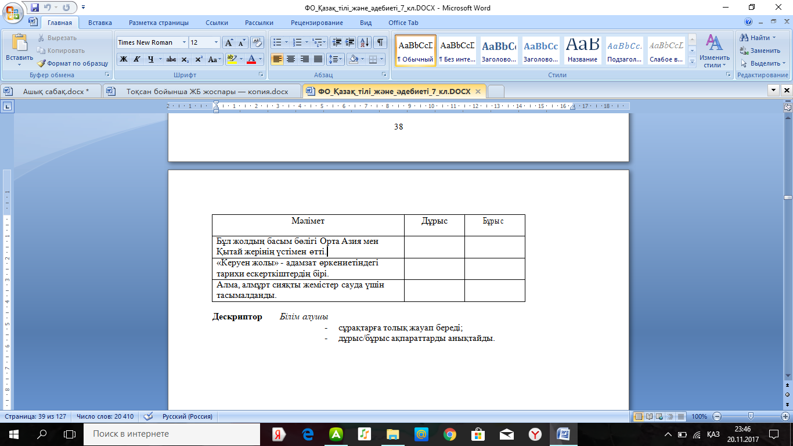793x446 pixels.
Task: Open Google Chrome from taskbar
Action: (449, 434)
